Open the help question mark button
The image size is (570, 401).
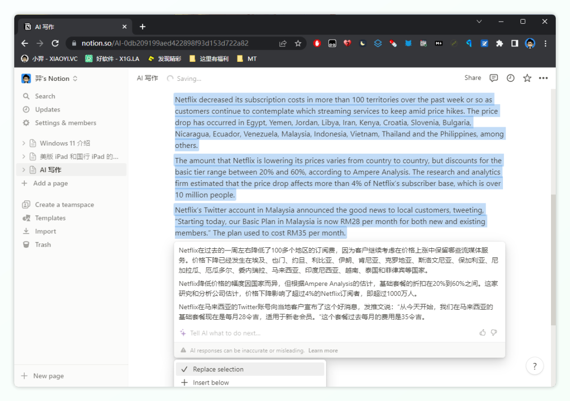[535, 366]
